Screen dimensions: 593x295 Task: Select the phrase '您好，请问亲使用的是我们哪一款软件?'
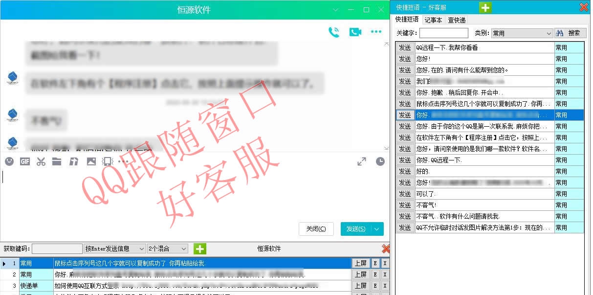(x=484, y=149)
